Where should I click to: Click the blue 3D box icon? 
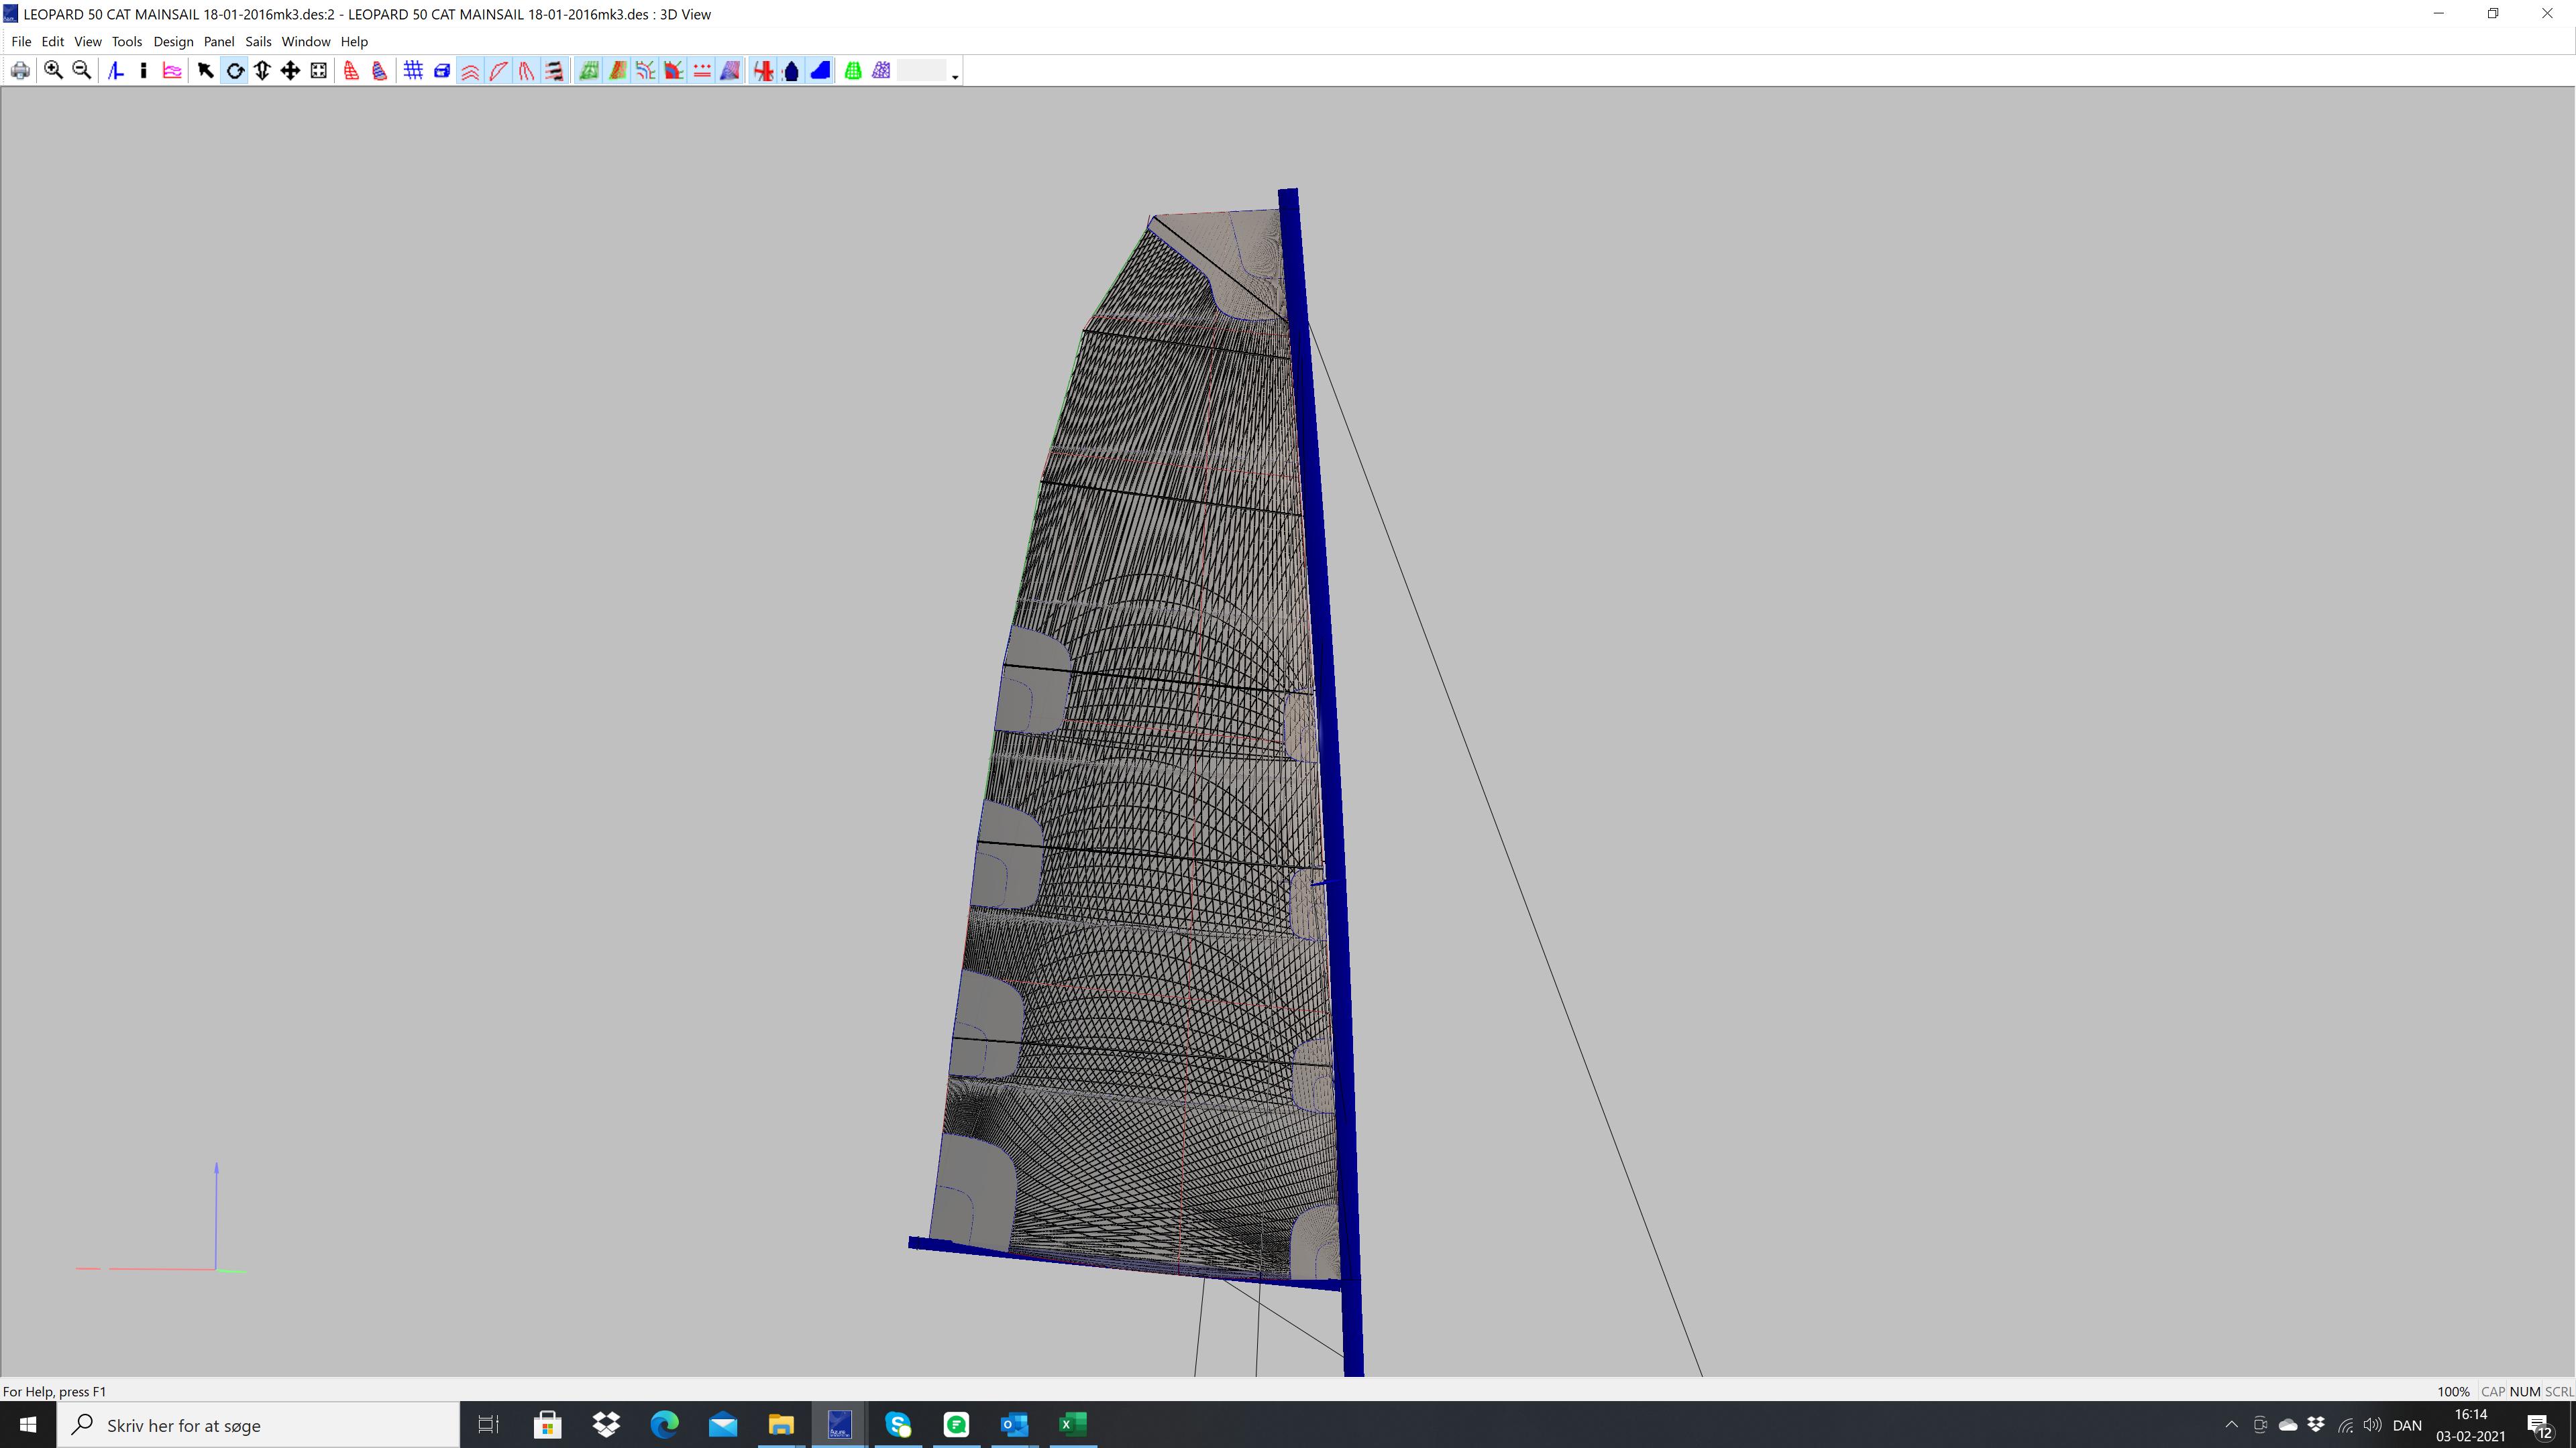(x=441, y=70)
